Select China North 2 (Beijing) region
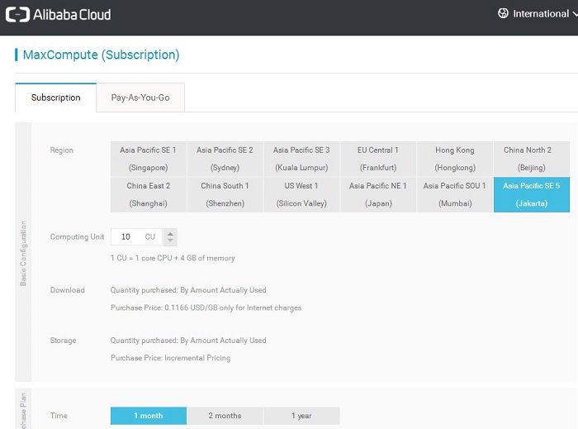 coord(532,159)
